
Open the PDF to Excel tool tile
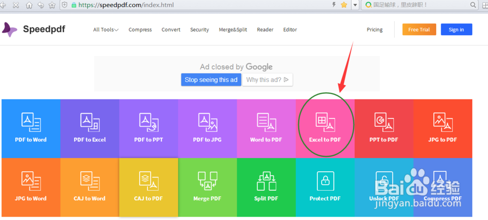point(90,128)
